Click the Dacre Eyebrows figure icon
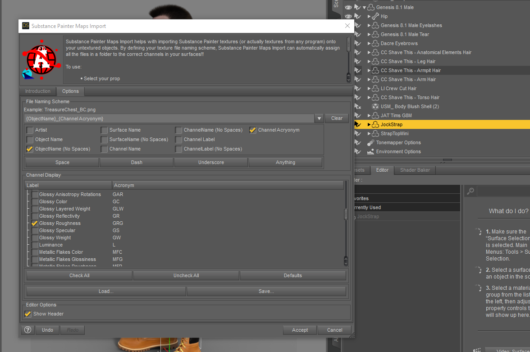Screen dimensions: 530x352 [375, 43]
